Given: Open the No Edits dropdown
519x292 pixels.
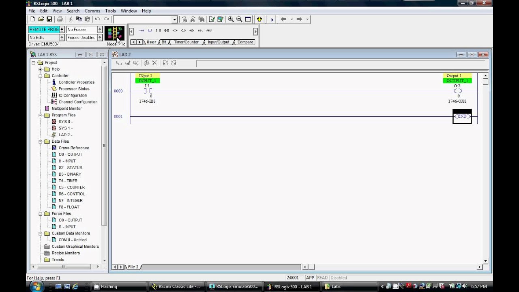Looking at the screenshot, I should tap(62, 38).
